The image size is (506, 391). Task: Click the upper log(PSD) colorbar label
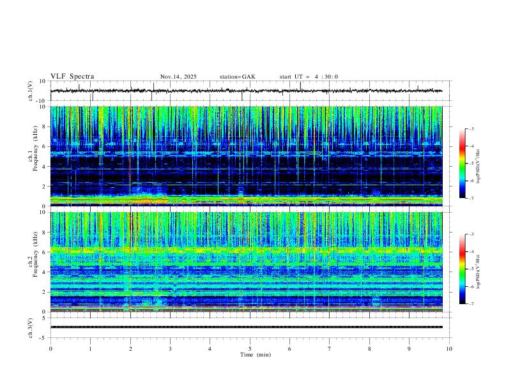click(478, 166)
